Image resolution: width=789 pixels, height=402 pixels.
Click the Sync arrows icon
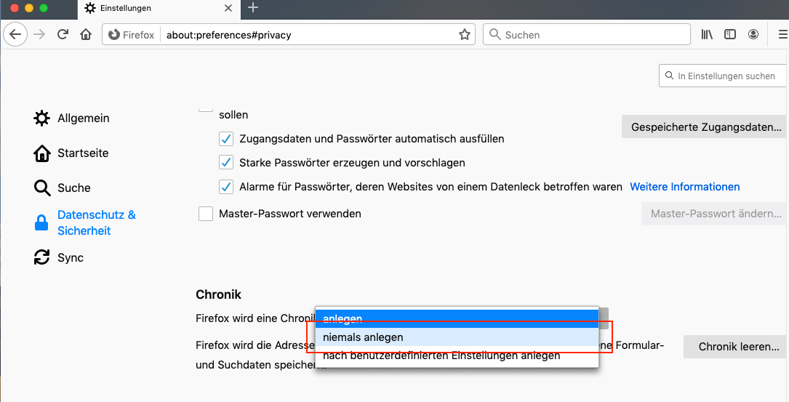coord(41,257)
